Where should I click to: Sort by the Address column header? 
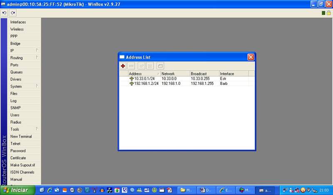pyautogui.click(x=144, y=74)
